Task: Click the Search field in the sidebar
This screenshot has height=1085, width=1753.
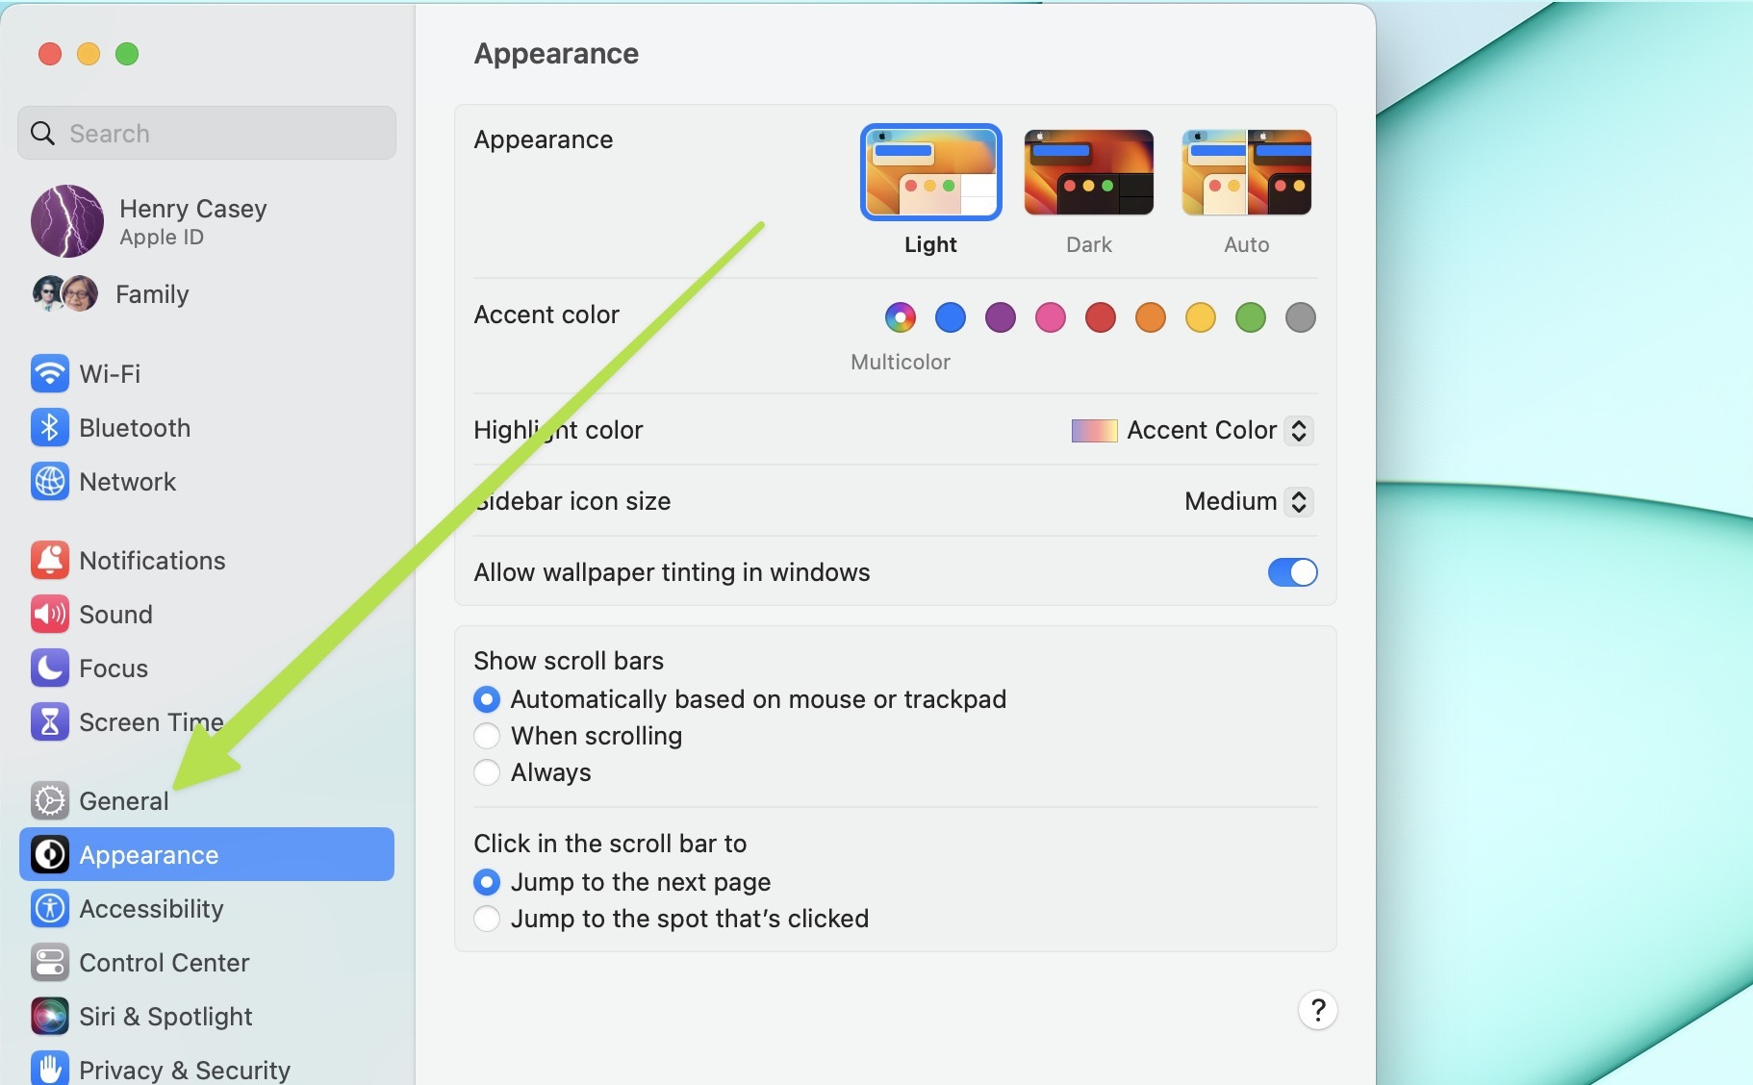Action: point(205,133)
